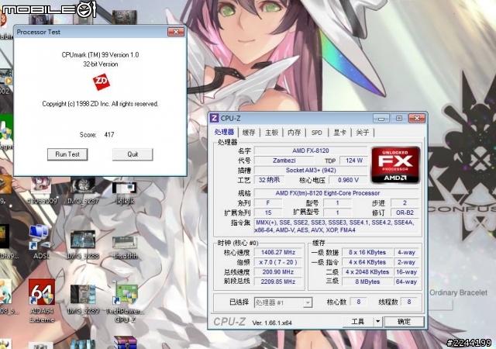The width and height of the screenshot is (496, 349).
Task: Click the 4 x 64 KBytes L1 instruction value
Action: click(367, 262)
